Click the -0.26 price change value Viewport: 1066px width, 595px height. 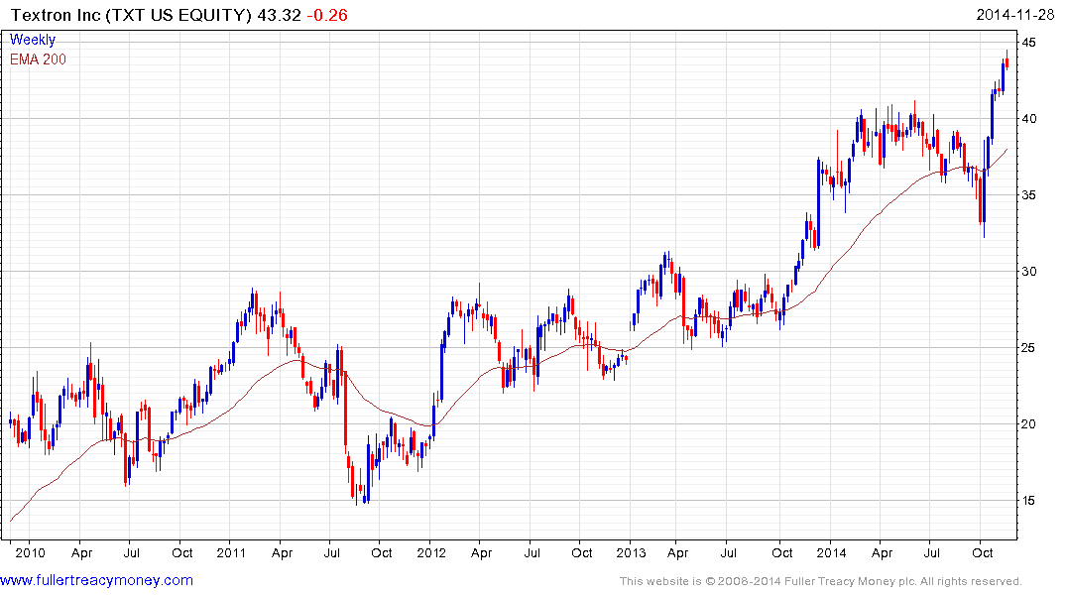coord(327,15)
